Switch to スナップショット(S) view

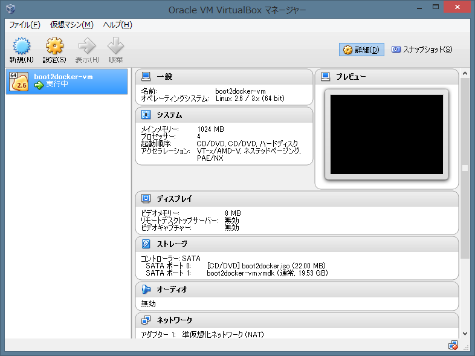coord(422,50)
